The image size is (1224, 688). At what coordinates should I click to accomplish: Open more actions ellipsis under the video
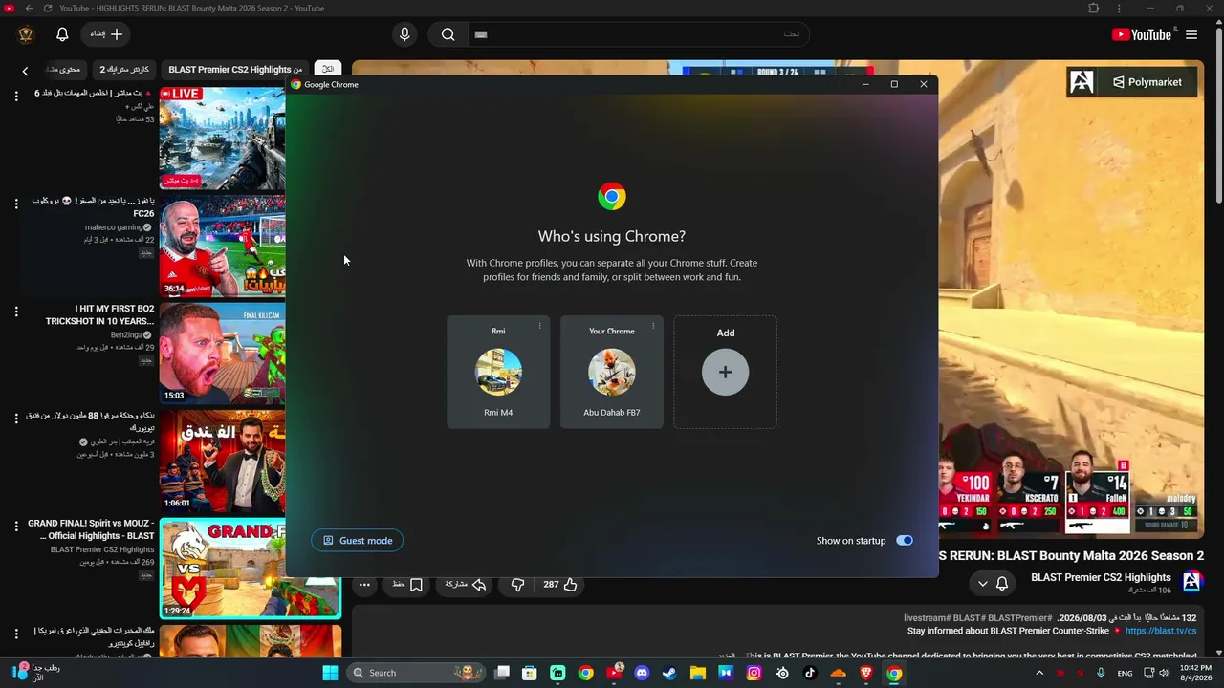[x=364, y=585]
